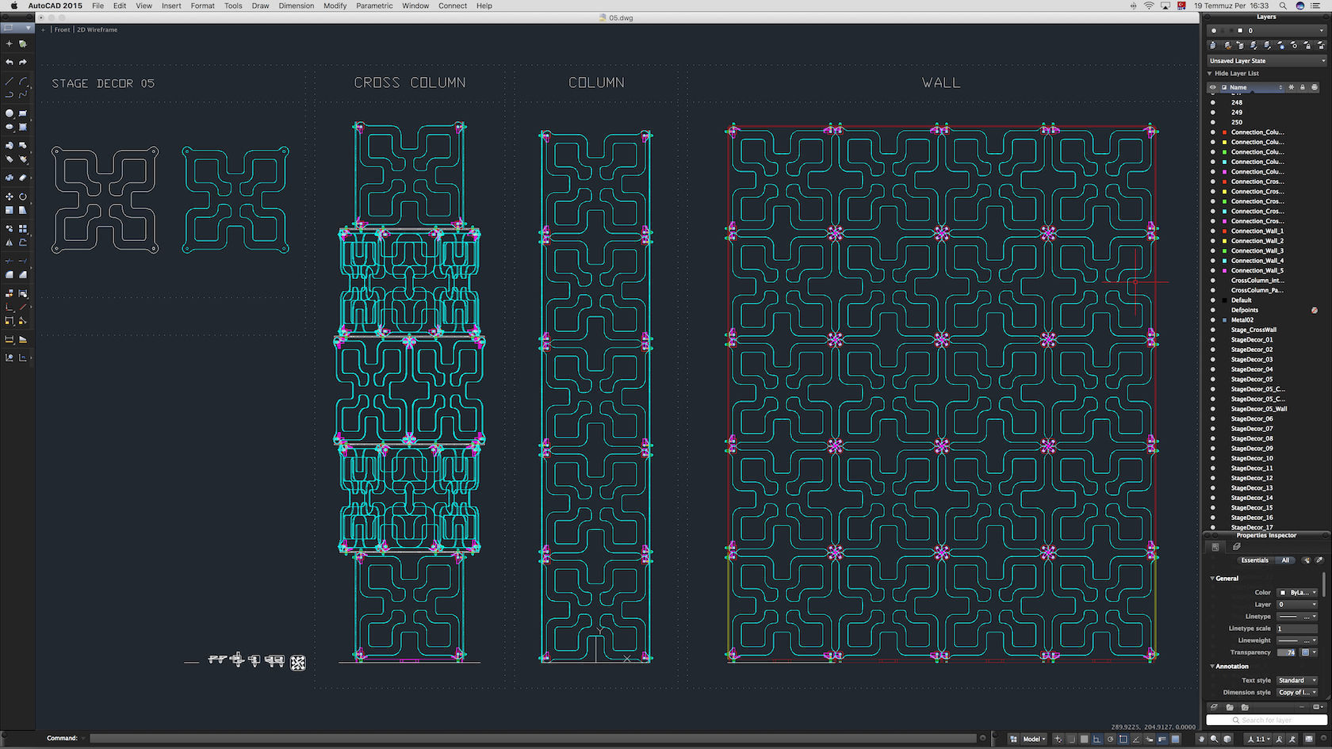Image resolution: width=1332 pixels, height=749 pixels.
Task: Open the Insert menu
Action: coord(171,6)
